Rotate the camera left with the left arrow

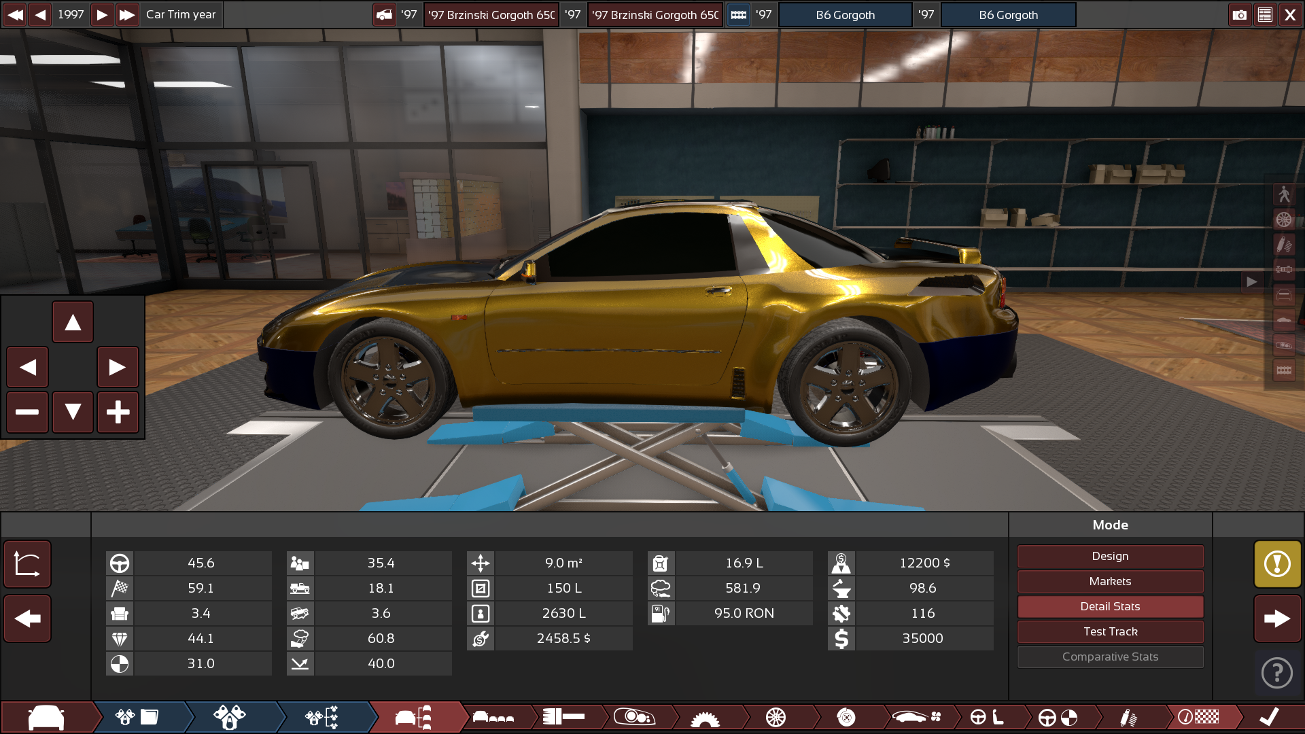coord(27,368)
